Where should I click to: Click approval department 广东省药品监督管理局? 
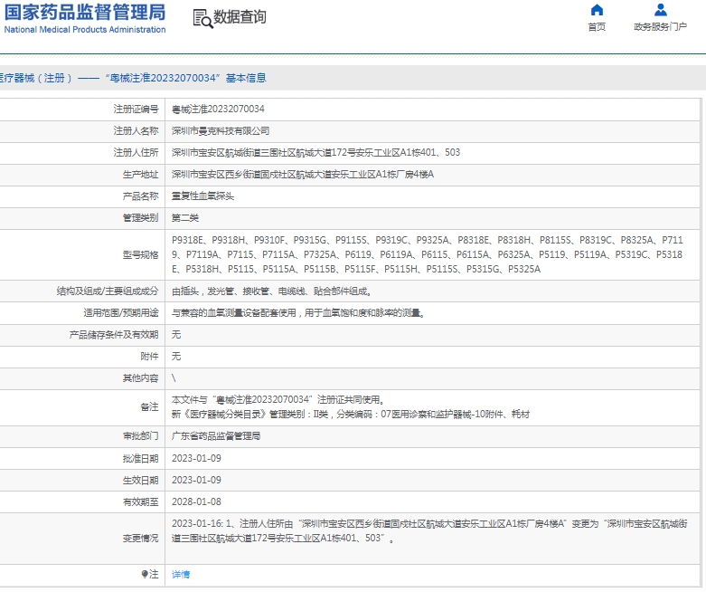216,436
